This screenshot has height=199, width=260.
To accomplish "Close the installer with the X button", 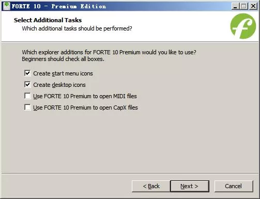I will [253, 6].
